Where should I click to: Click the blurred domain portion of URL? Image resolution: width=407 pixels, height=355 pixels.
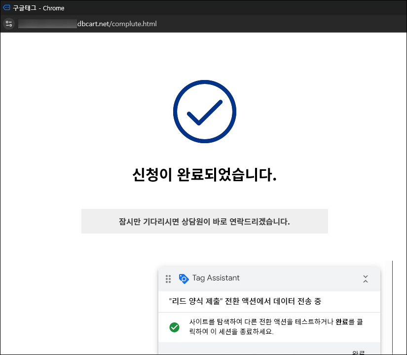coord(47,24)
